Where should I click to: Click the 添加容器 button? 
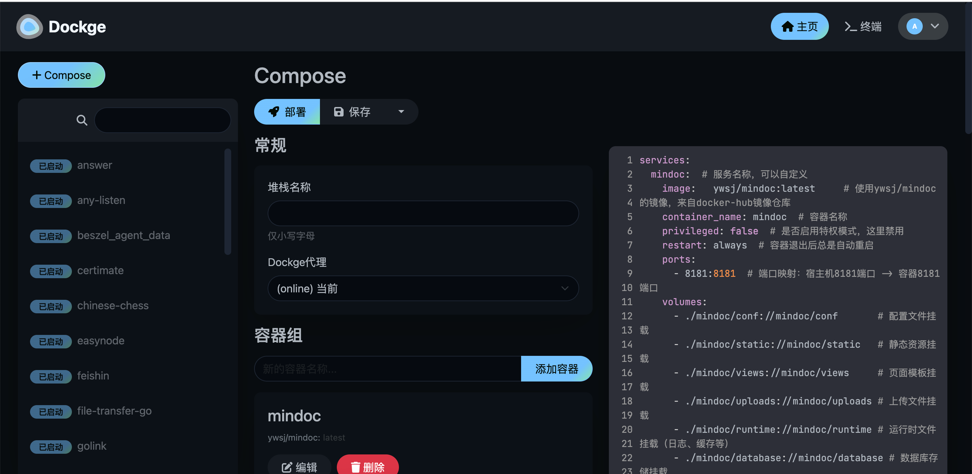click(x=556, y=369)
